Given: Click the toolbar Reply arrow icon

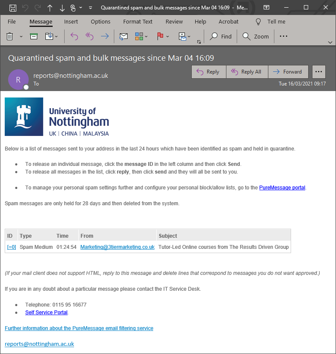Looking at the screenshot, I should tap(74, 36).
